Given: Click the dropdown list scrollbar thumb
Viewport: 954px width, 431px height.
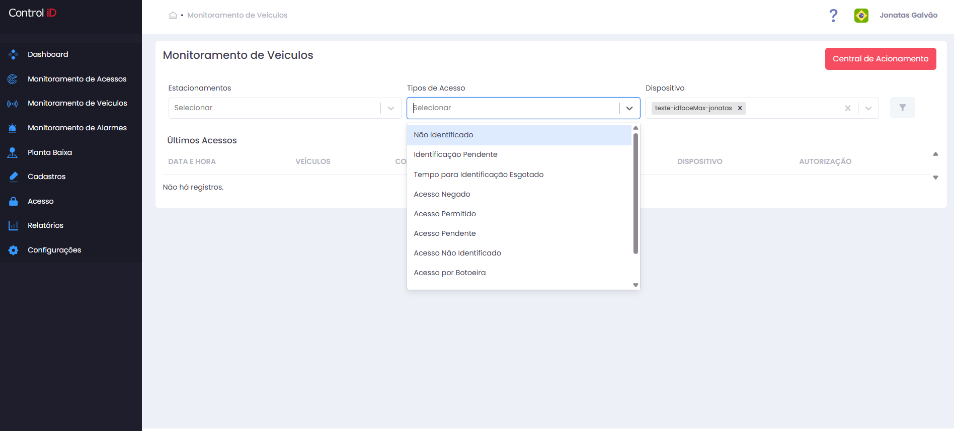Looking at the screenshot, I should [635, 194].
